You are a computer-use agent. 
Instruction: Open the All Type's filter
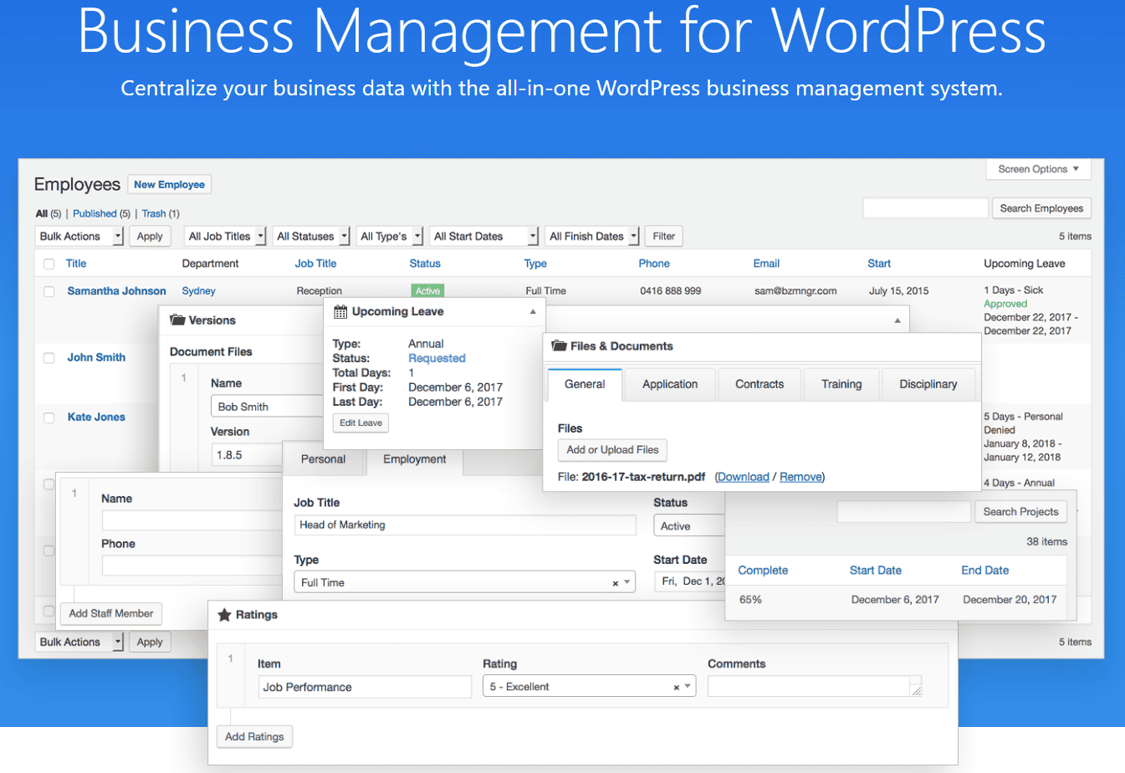tap(390, 237)
